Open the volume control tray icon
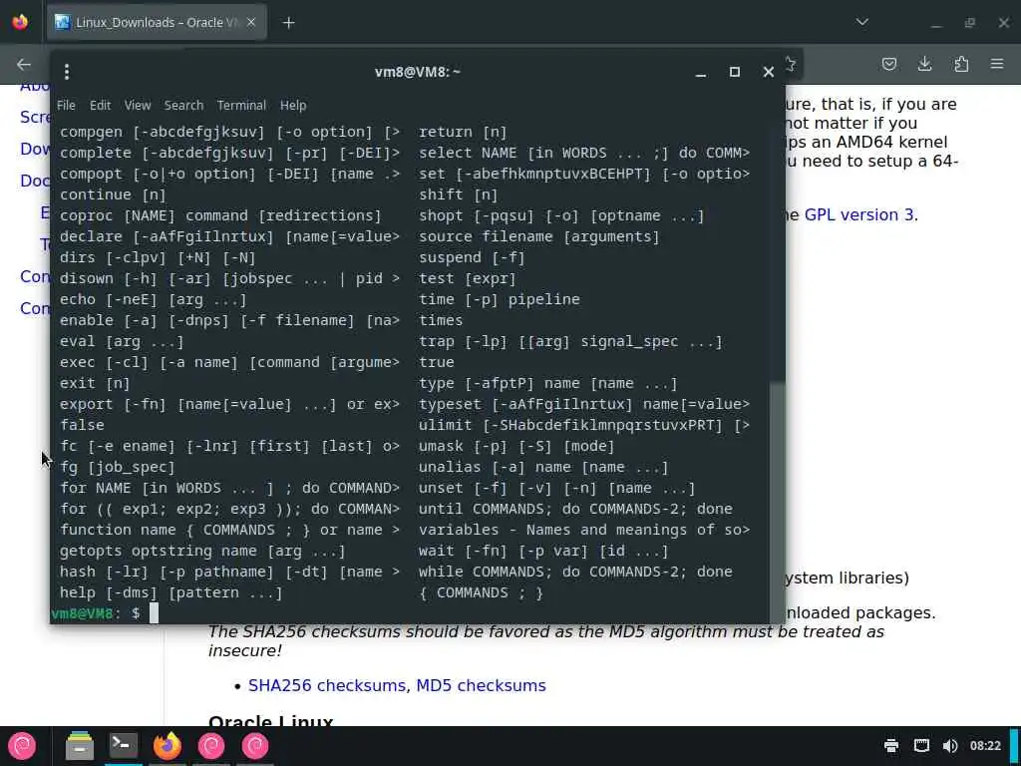Image resolution: width=1021 pixels, height=766 pixels. pos(950,746)
